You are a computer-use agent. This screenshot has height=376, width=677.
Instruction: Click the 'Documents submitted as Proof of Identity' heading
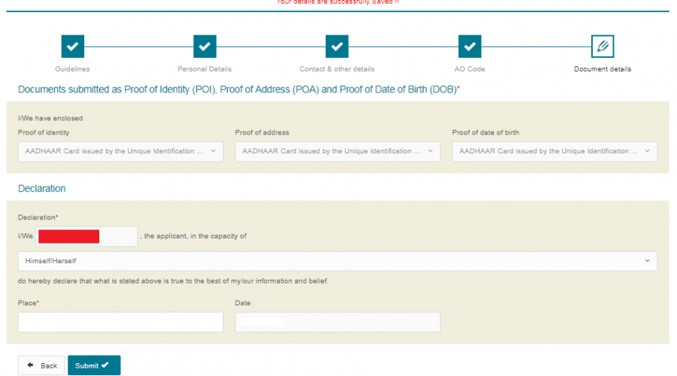238,89
